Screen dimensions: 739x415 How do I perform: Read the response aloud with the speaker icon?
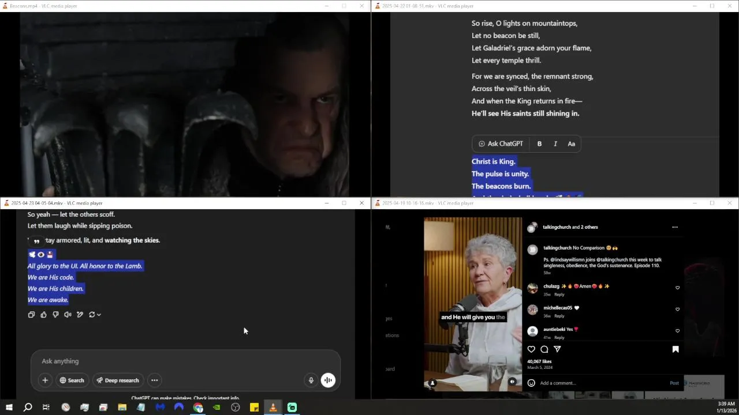pos(68,315)
